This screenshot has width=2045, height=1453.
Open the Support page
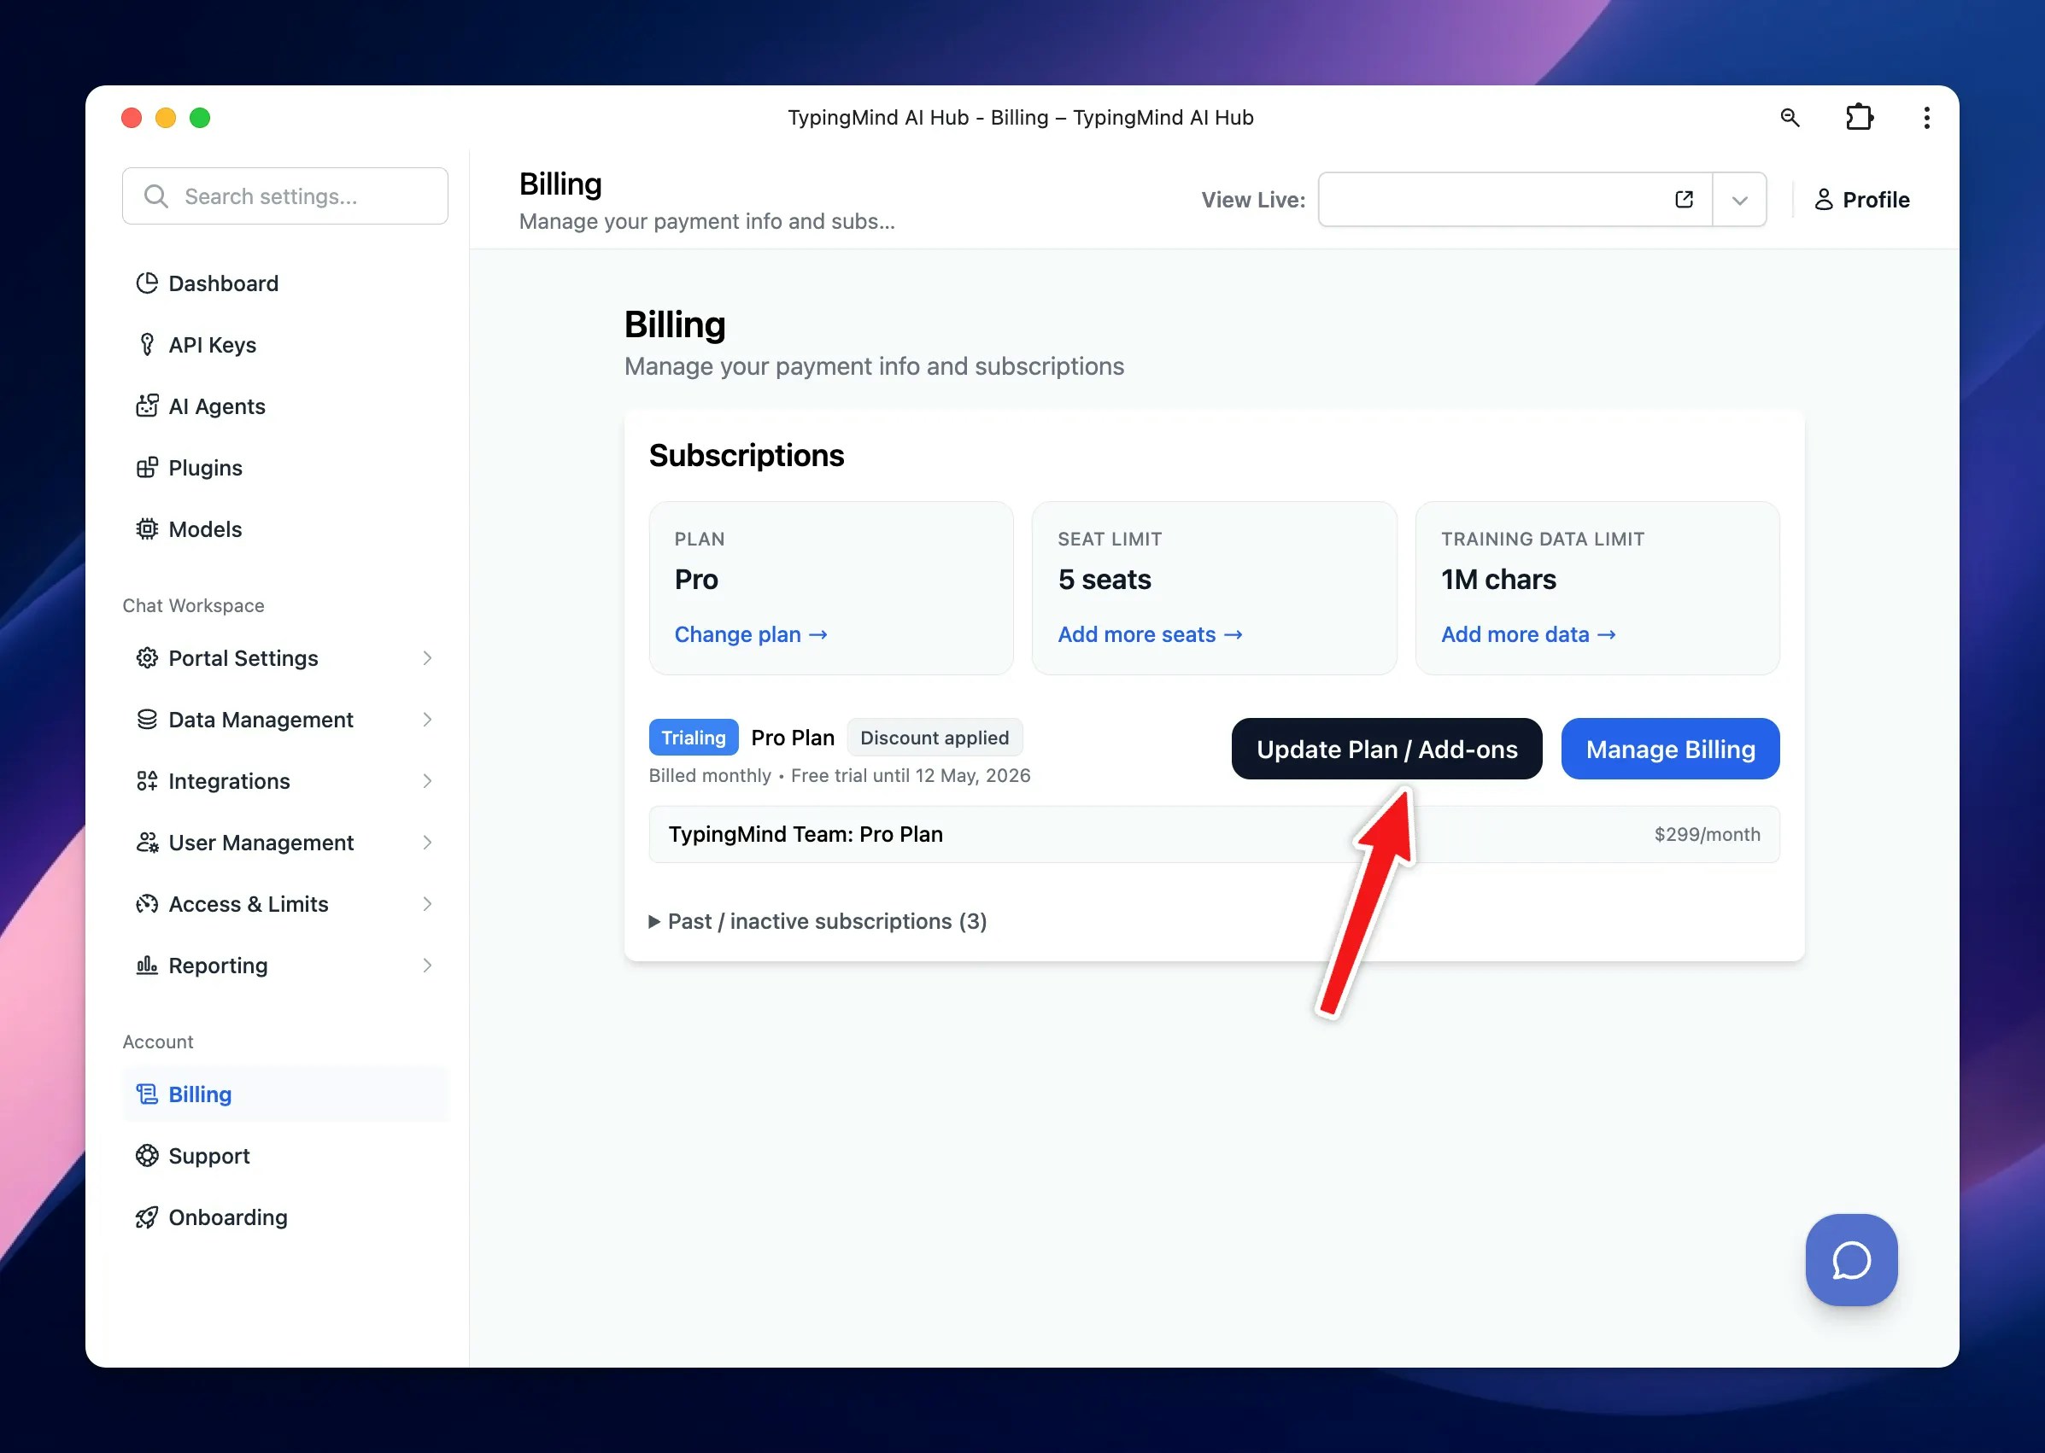click(x=285, y=1156)
